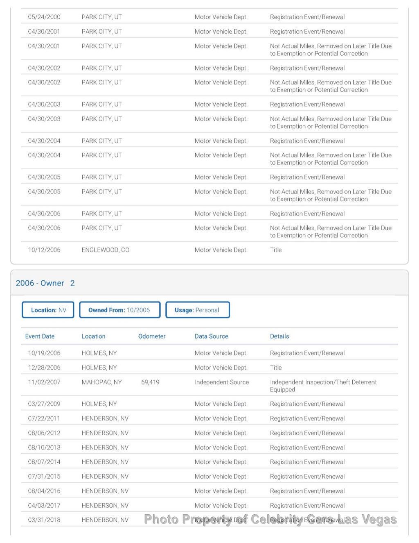Click the 10/19/2006 HOLMES, NY registration row
This screenshot has width=419, height=543.
(209, 353)
